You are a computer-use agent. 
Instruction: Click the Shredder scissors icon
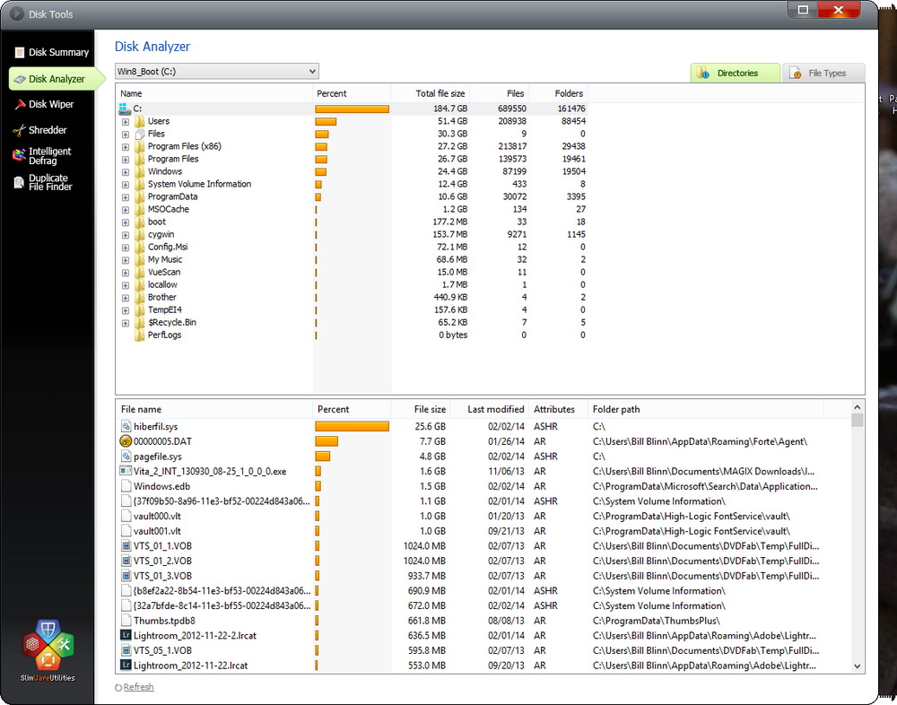click(x=20, y=130)
